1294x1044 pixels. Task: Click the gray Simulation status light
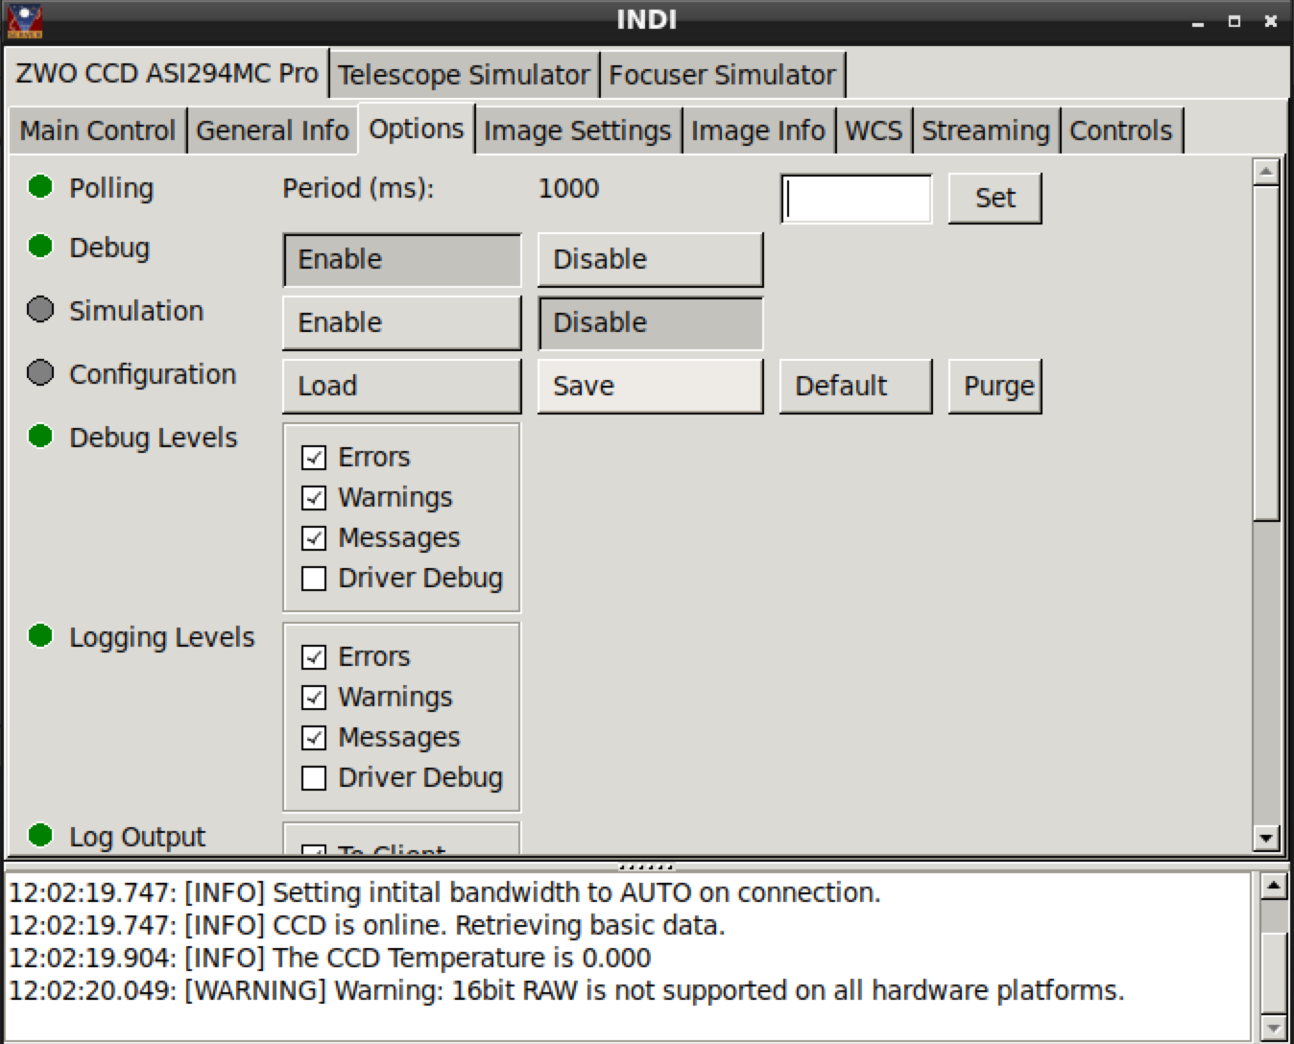pos(40,309)
